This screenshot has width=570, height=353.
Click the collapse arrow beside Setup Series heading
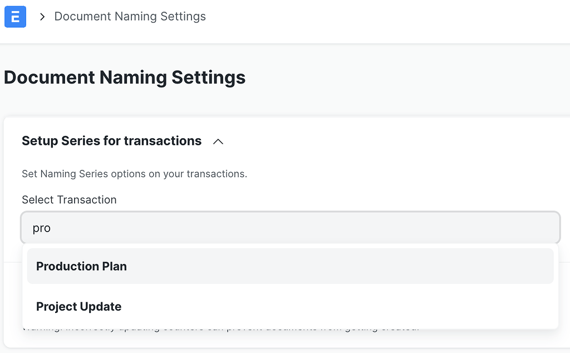coord(218,141)
